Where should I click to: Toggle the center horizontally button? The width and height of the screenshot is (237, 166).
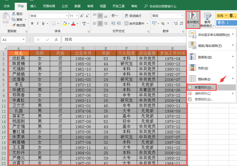(100, 23)
